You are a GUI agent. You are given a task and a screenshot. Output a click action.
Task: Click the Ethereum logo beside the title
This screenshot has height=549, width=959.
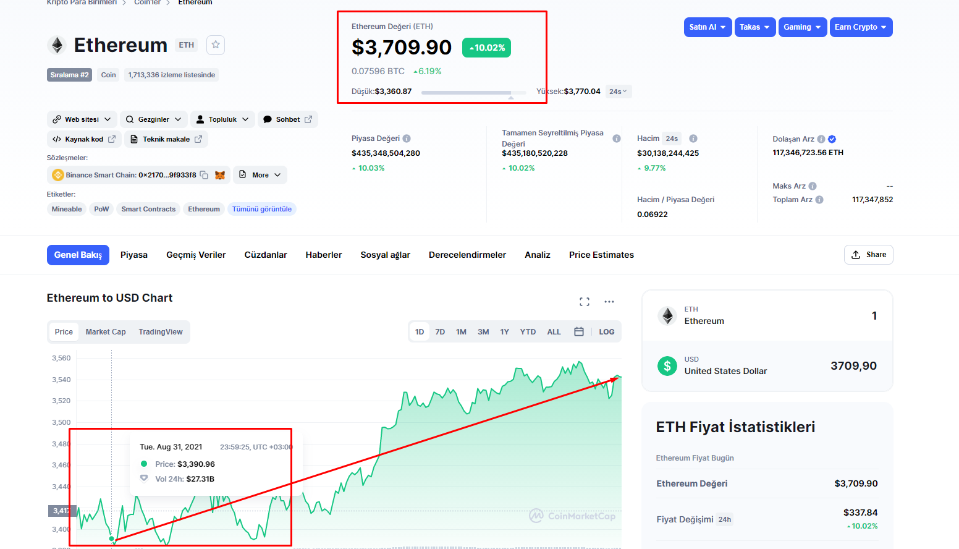57,45
